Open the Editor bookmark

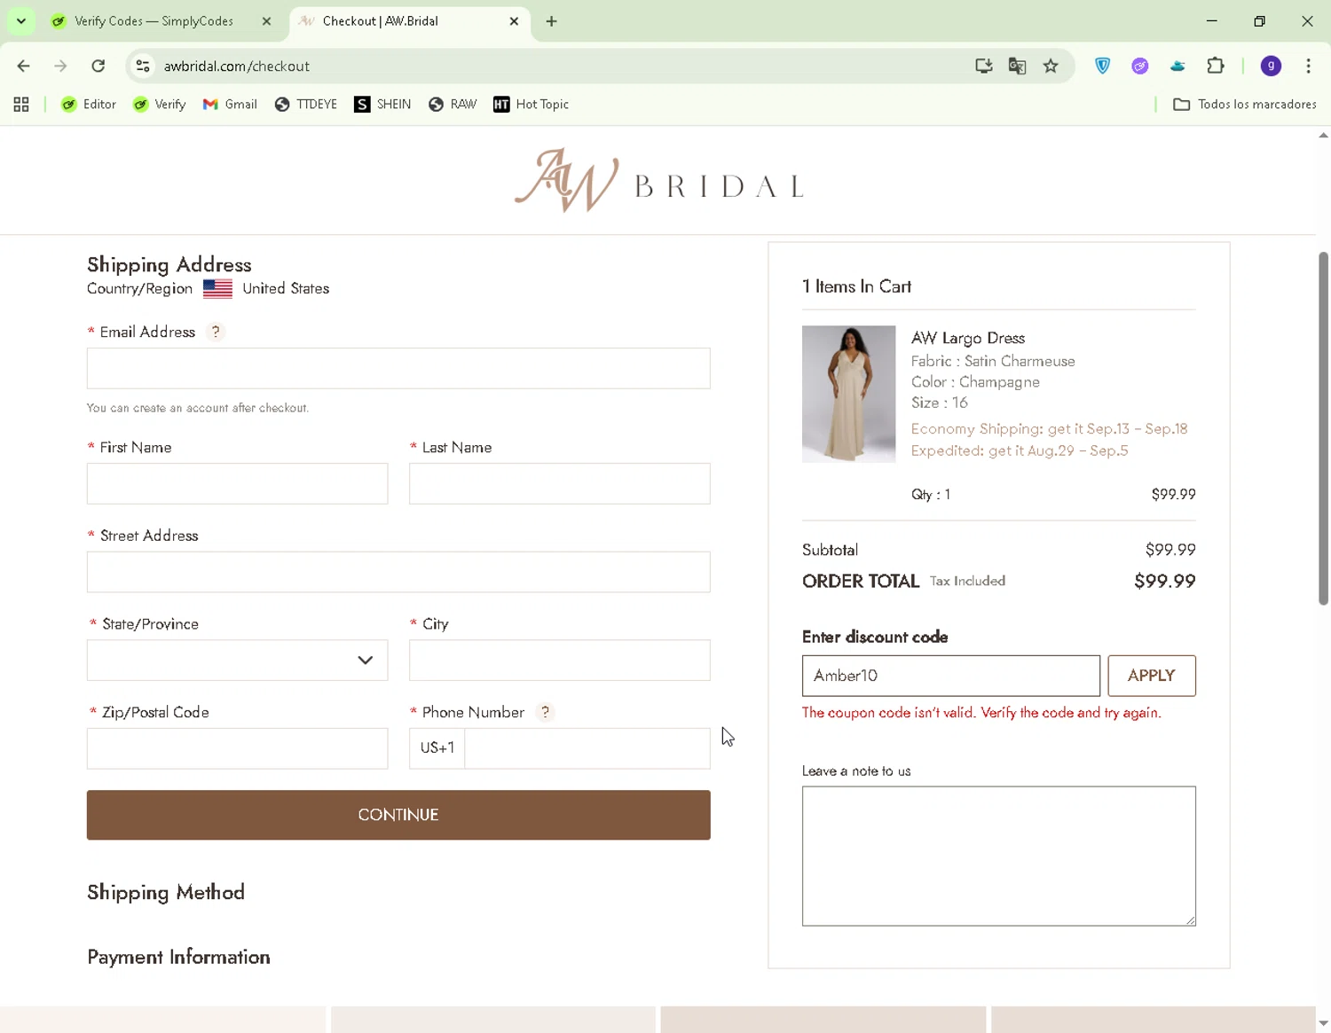89,105
